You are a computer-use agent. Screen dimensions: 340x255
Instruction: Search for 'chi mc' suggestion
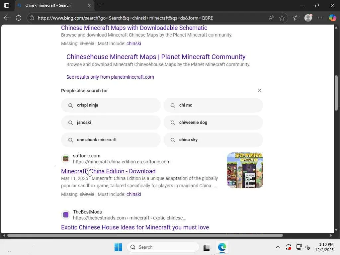pos(213,105)
